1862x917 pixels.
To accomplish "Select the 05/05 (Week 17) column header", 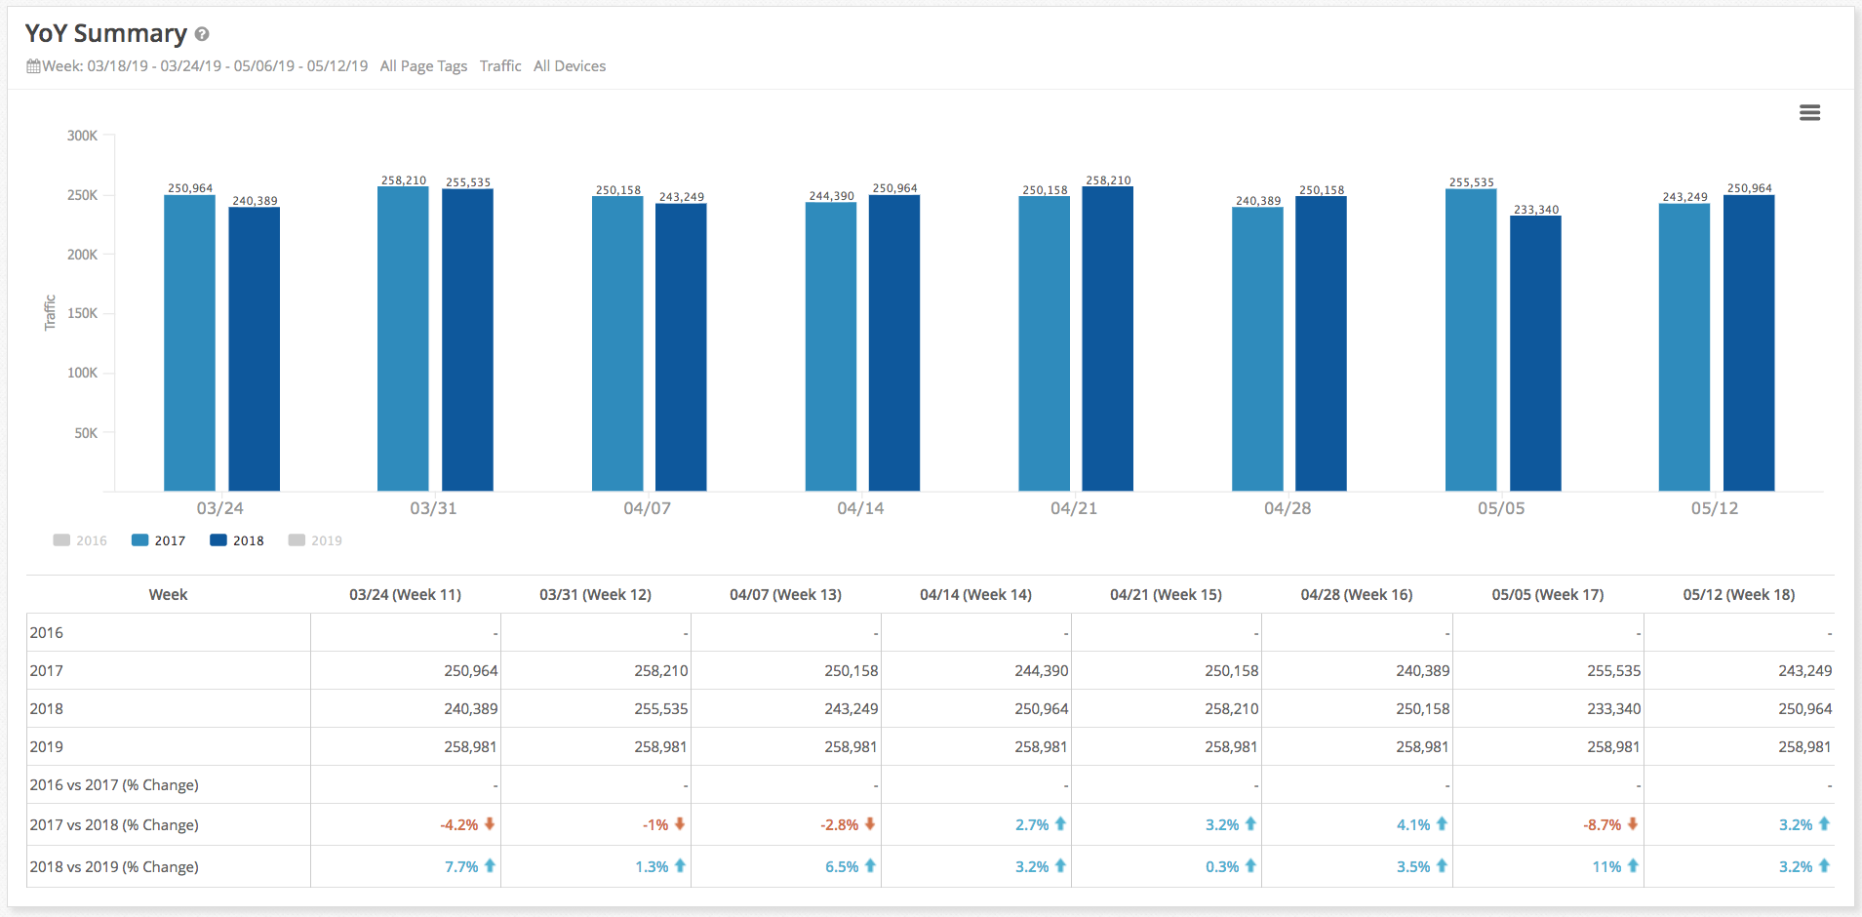I will point(1548,595).
